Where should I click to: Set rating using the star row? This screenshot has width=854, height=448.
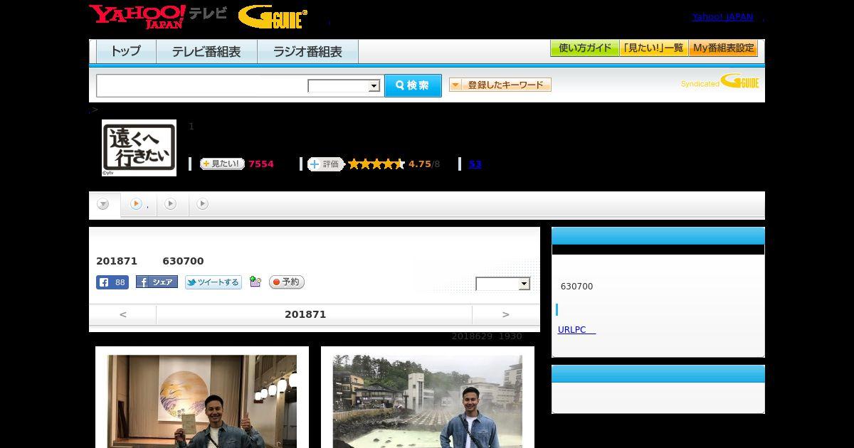(x=376, y=164)
